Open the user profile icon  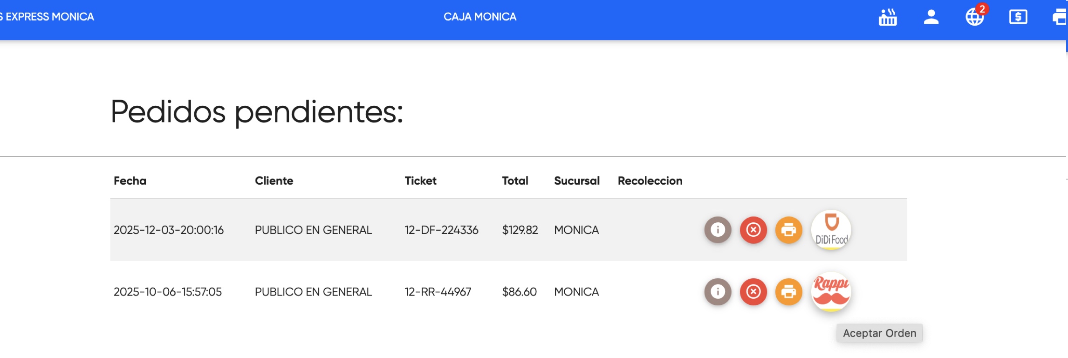[931, 18]
